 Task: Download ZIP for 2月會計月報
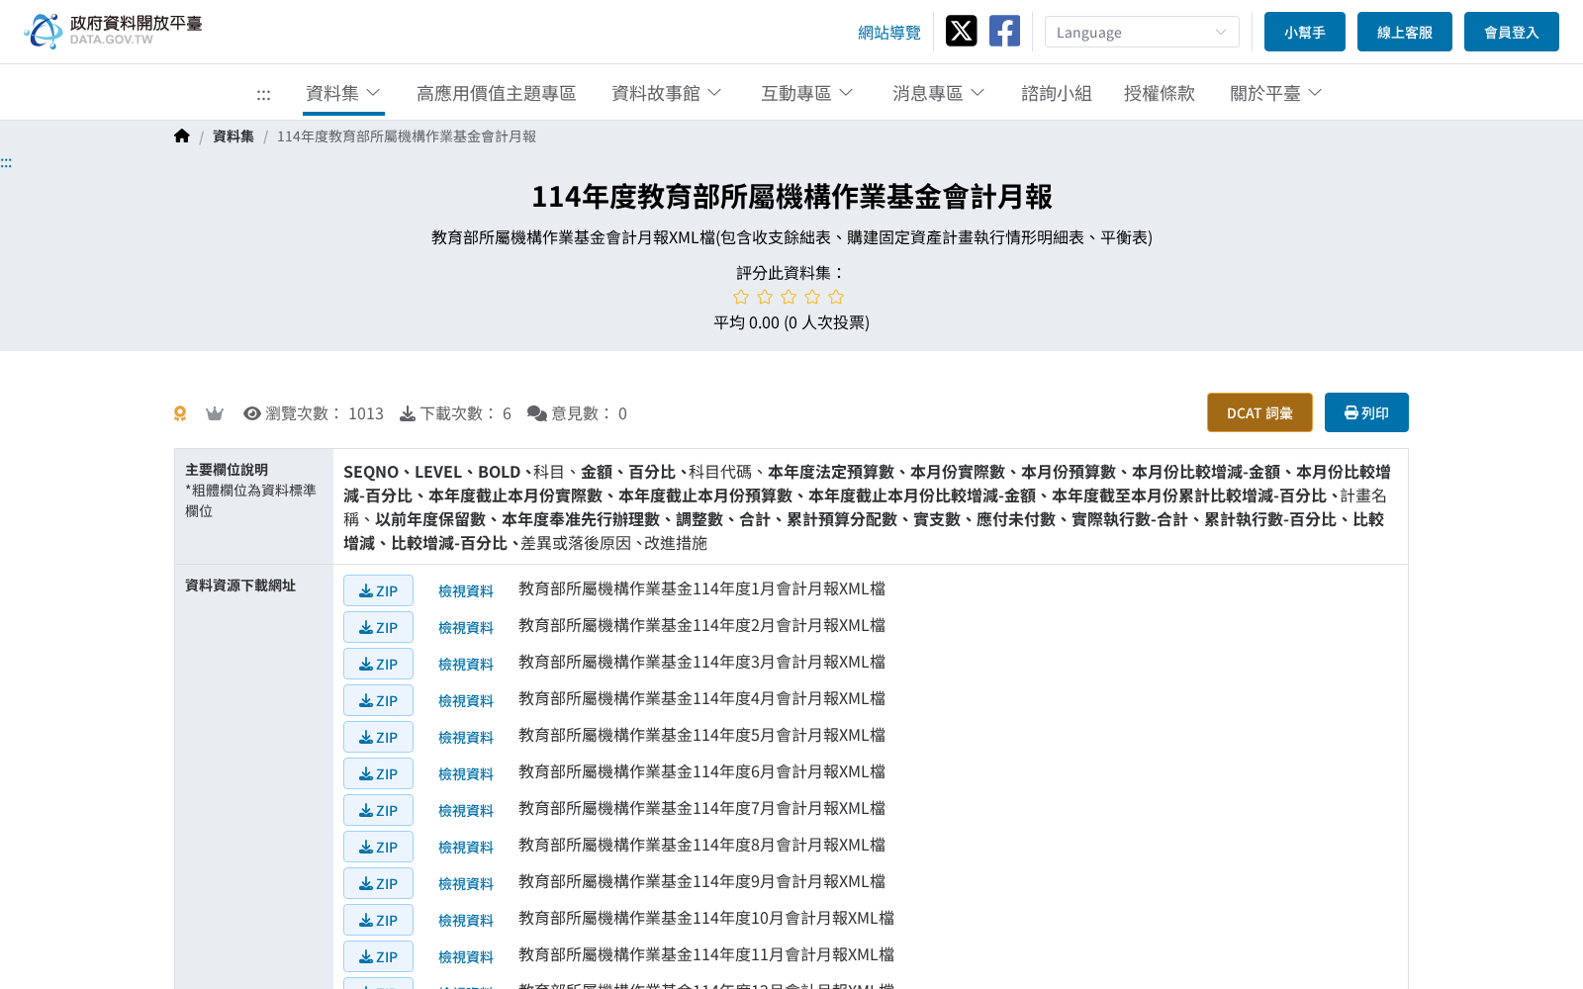(378, 627)
